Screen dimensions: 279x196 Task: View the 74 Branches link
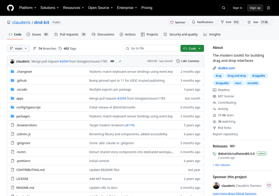click(45, 48)
